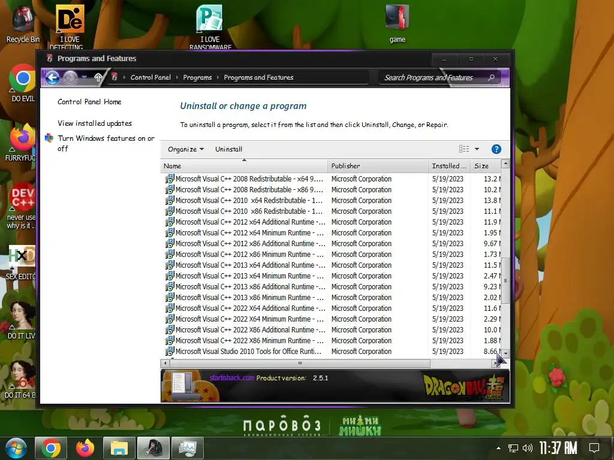Open the Chrome 'DO EVIL' desktop shortcut
Screen dimensions: 614x460
[x=23, y=82]
